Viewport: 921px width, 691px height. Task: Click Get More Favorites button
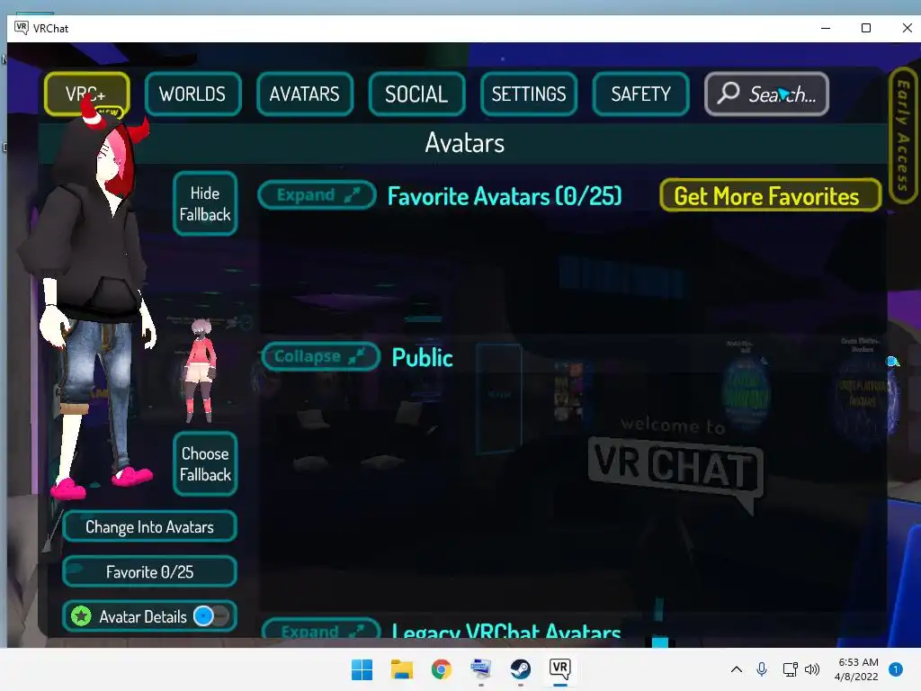(770, 195)
